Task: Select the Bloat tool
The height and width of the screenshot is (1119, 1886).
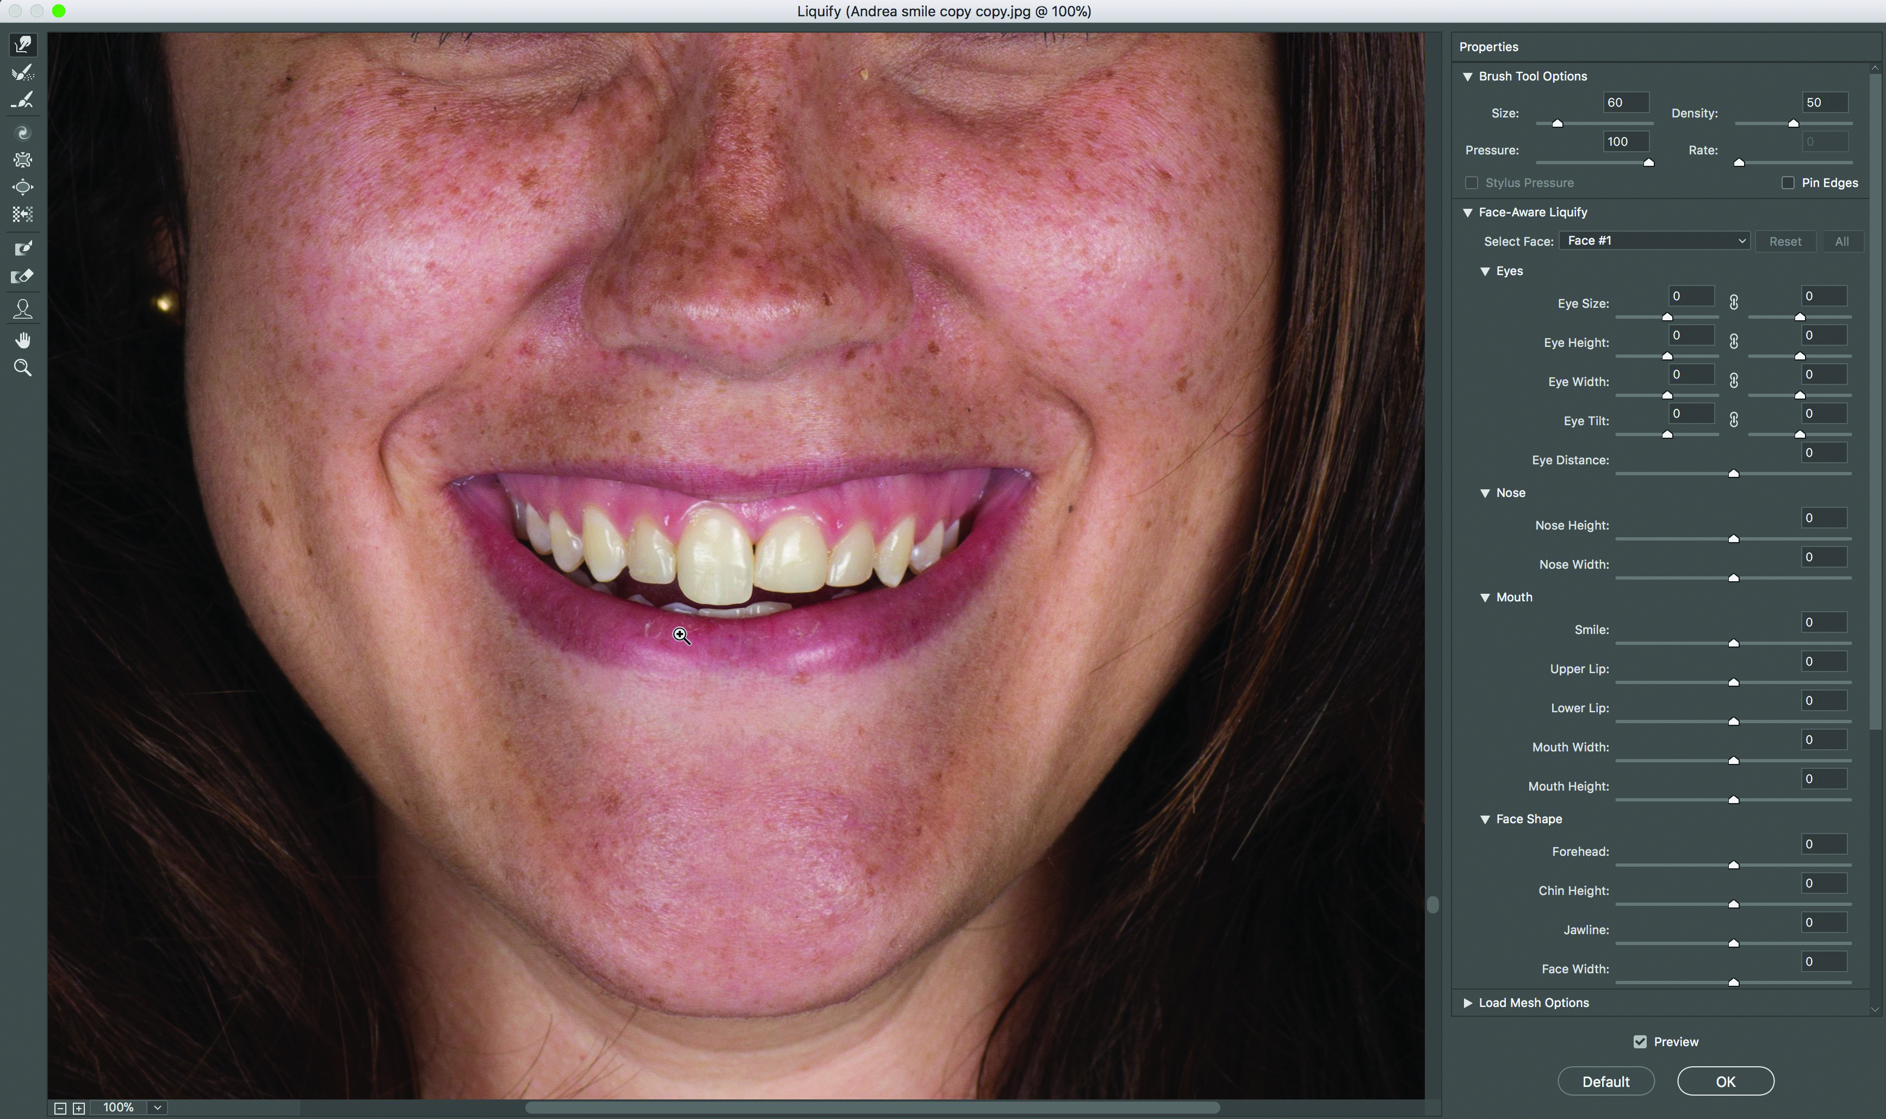Action: tap(23, 187)
